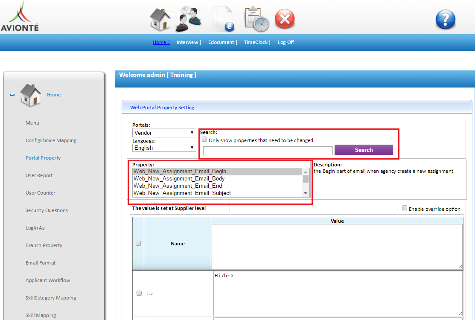
Task: Click into the property search text field
Action: (x=268, y=151)
